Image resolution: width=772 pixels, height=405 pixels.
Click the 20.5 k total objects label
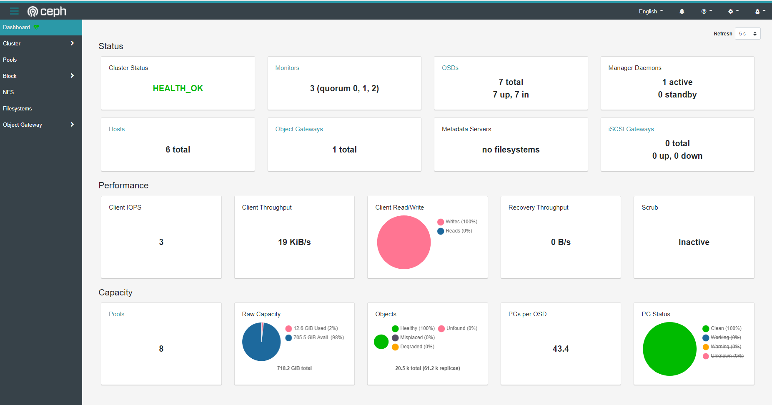(x=428, y=368)
